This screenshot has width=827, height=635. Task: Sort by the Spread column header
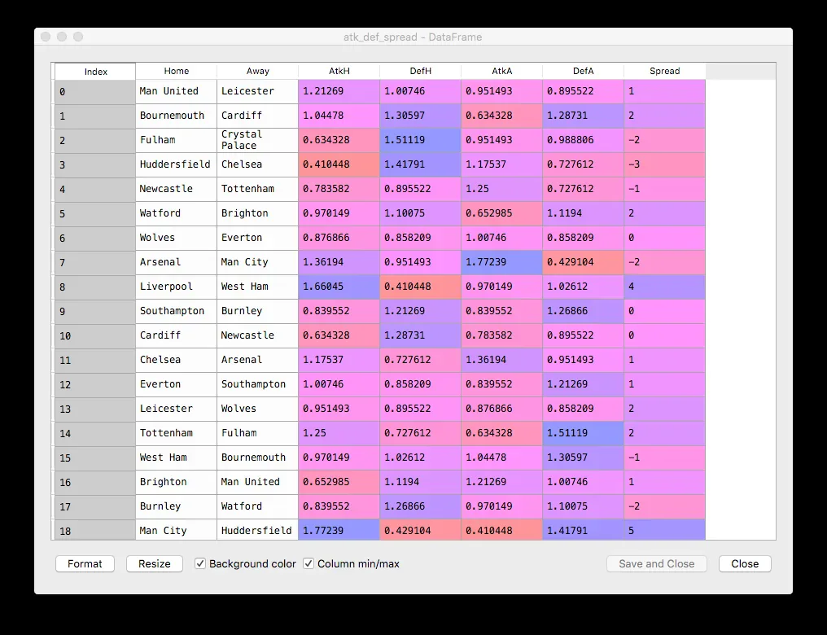(664, 71)
